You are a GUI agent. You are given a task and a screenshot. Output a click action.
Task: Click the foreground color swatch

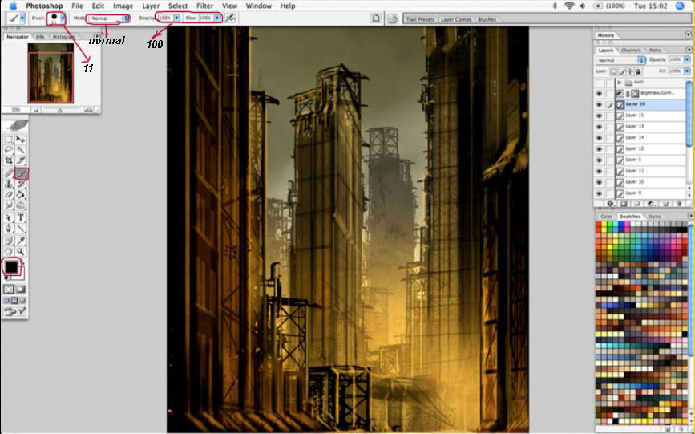(x=10, y=266)
